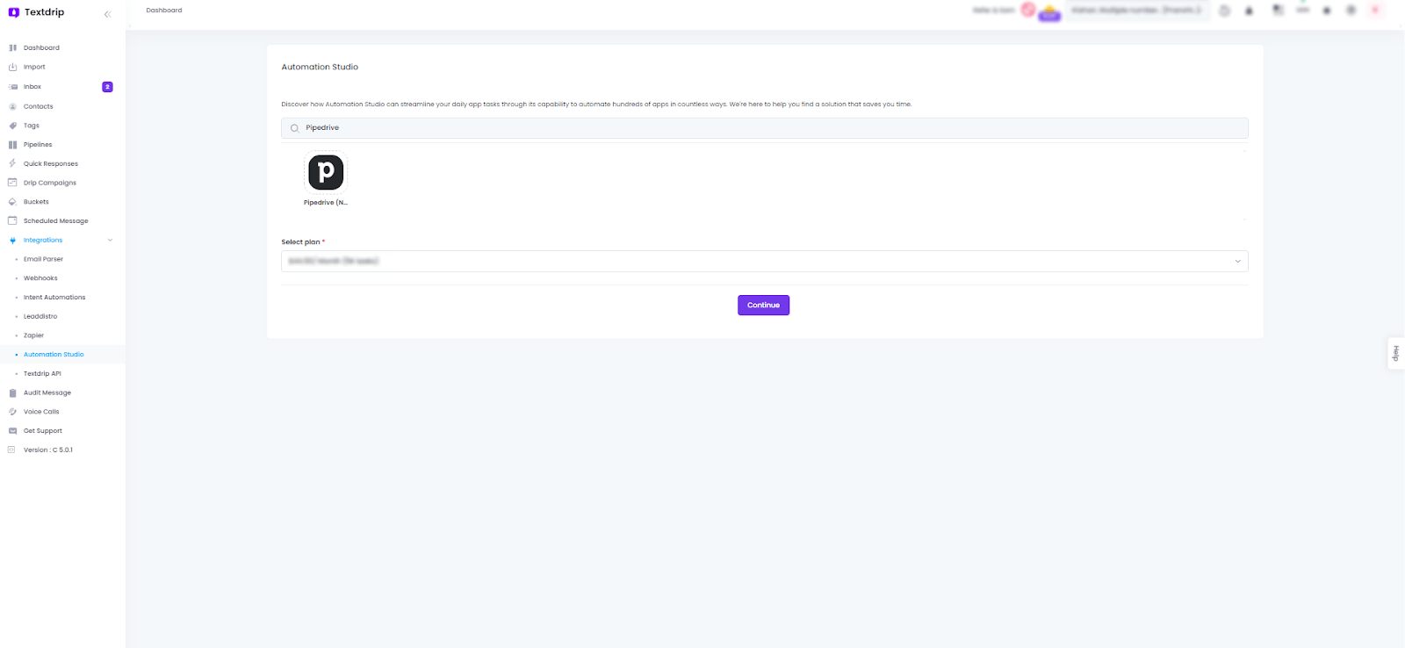Image resolution: width=1405 pixels, height=648 pixels.
Task: Click the magnifier icon in the search field
Action: [294, 128]
